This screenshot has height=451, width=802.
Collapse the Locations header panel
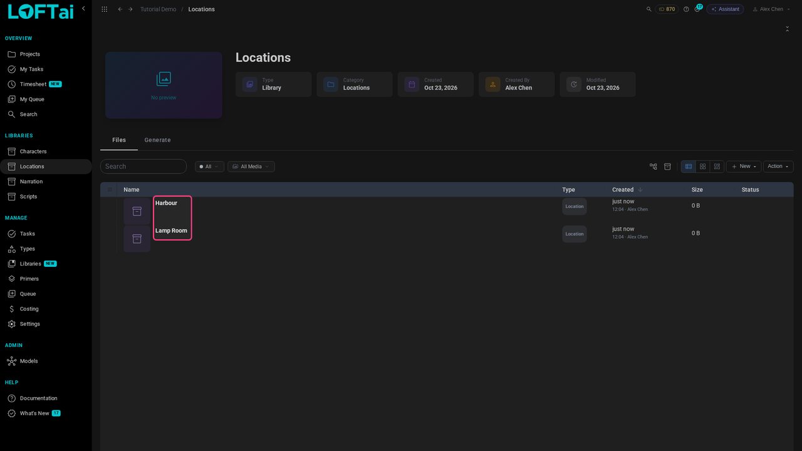click(x=787, y=29)
